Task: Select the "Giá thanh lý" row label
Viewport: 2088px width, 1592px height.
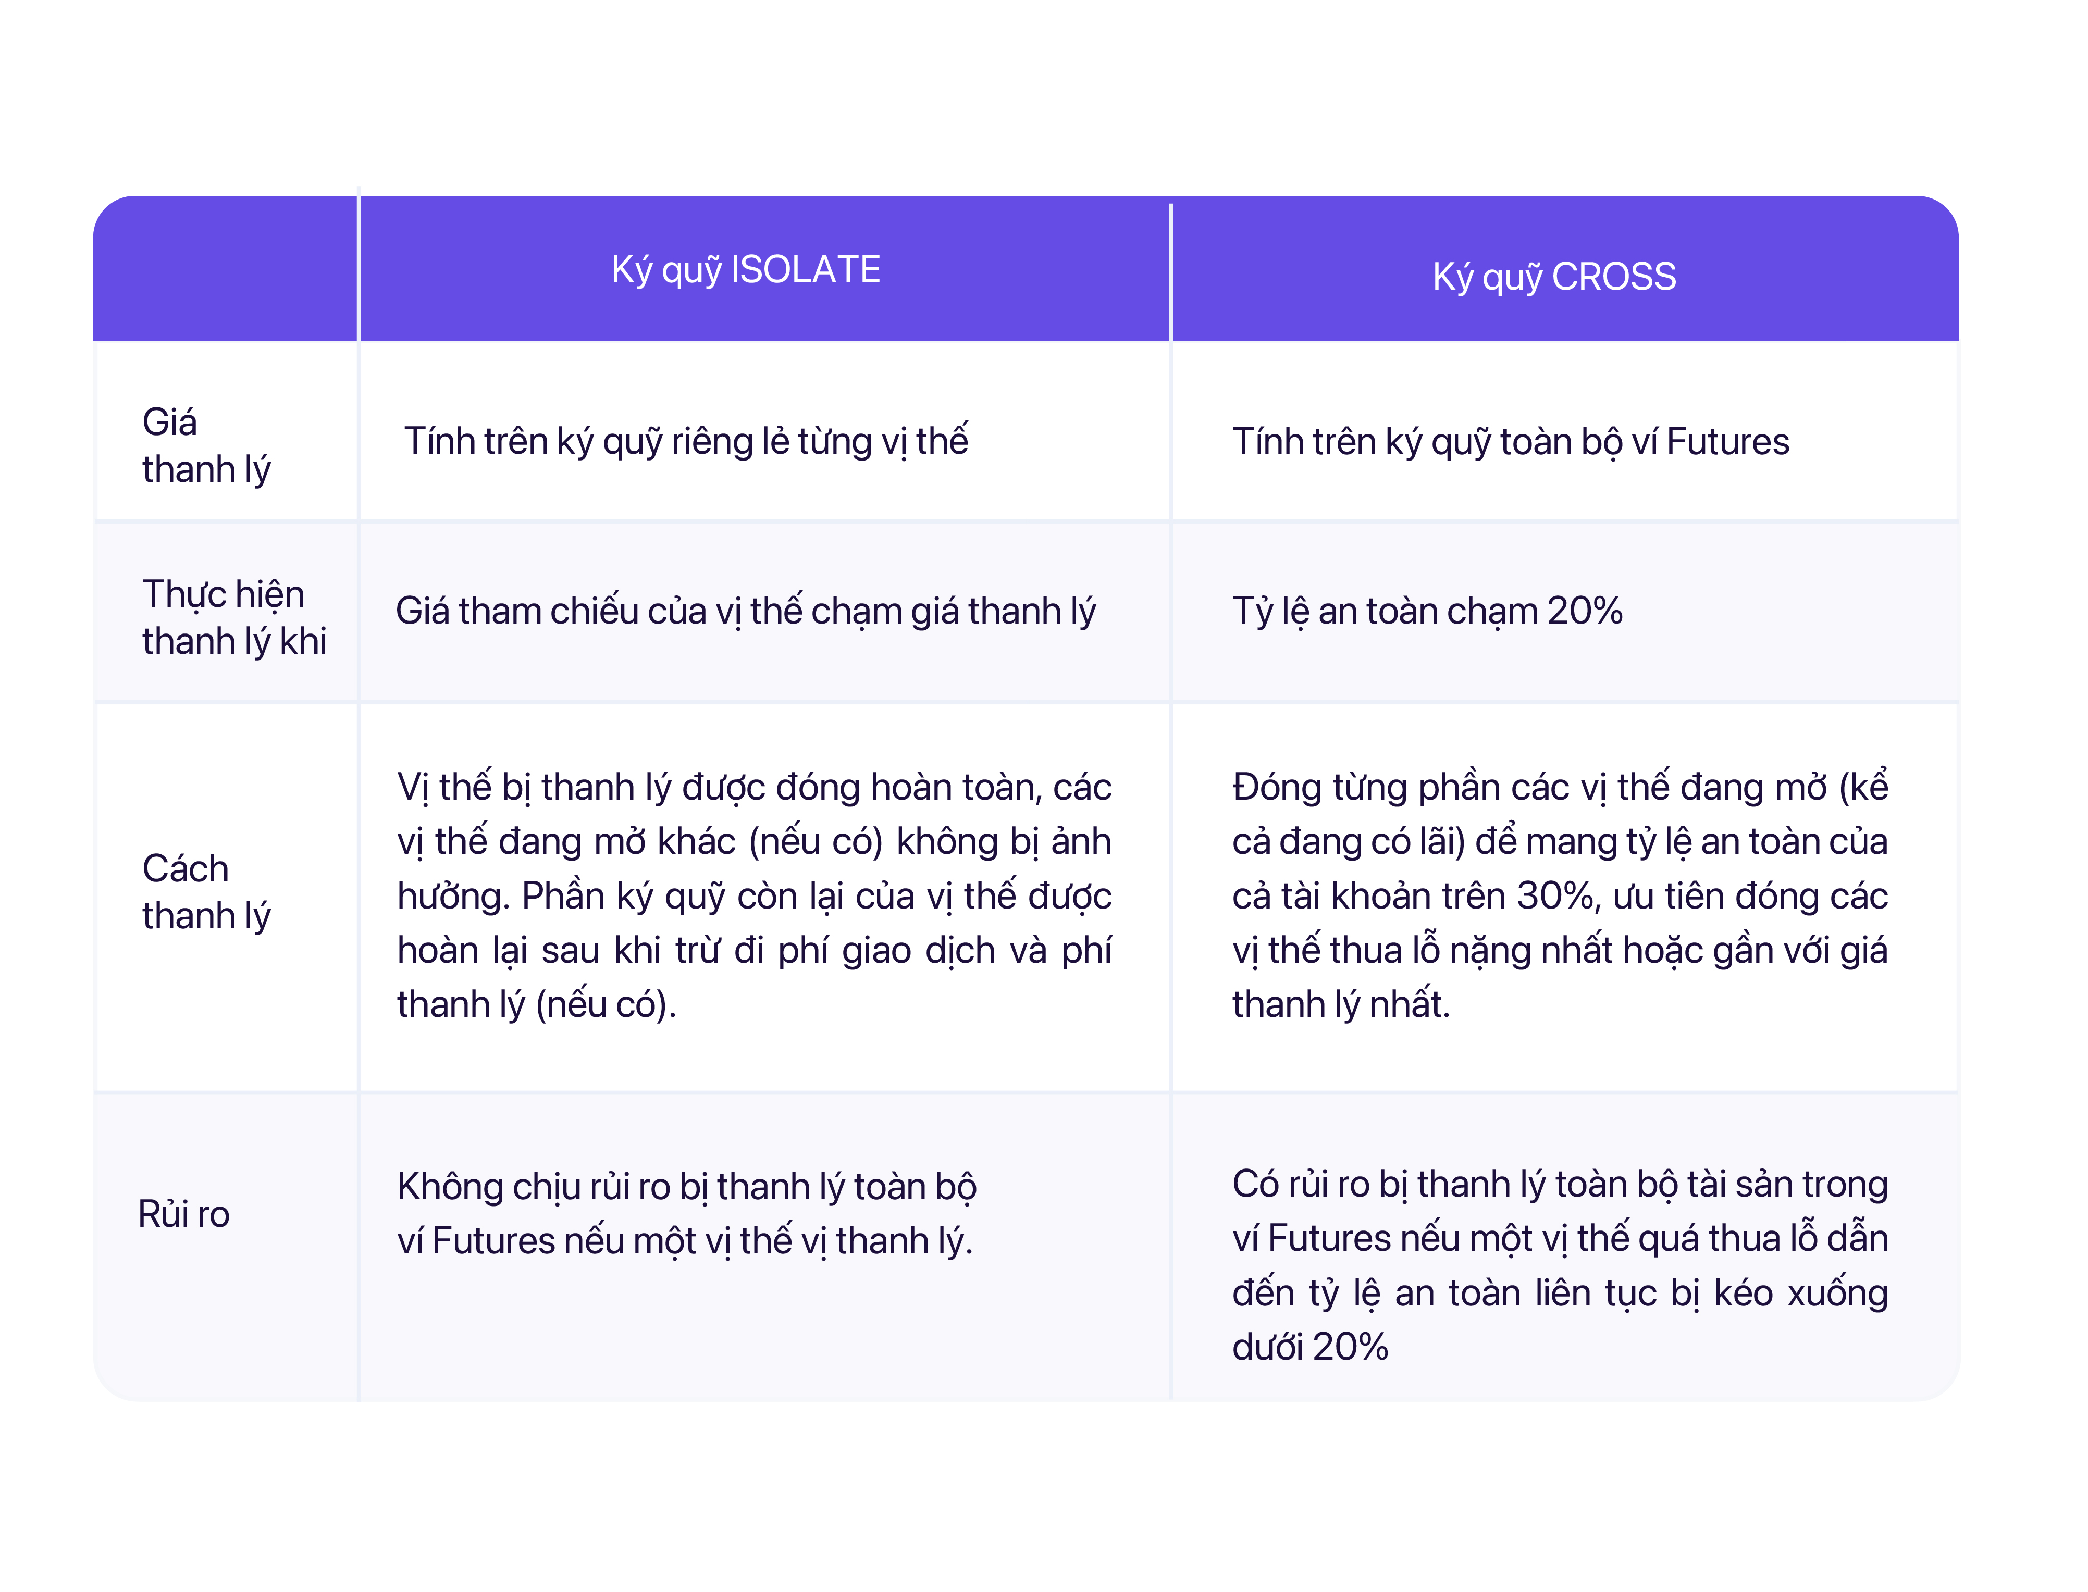Action: [x=206, y=445]
